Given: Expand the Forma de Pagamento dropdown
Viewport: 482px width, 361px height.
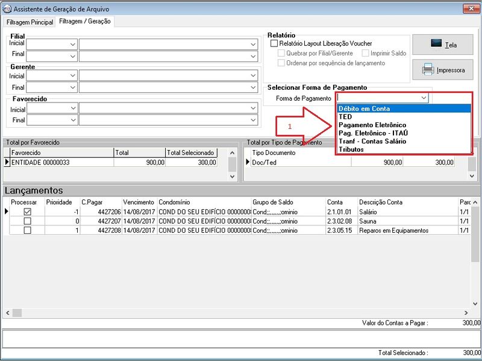Looking at the screenshot, I should coord(424,98).
